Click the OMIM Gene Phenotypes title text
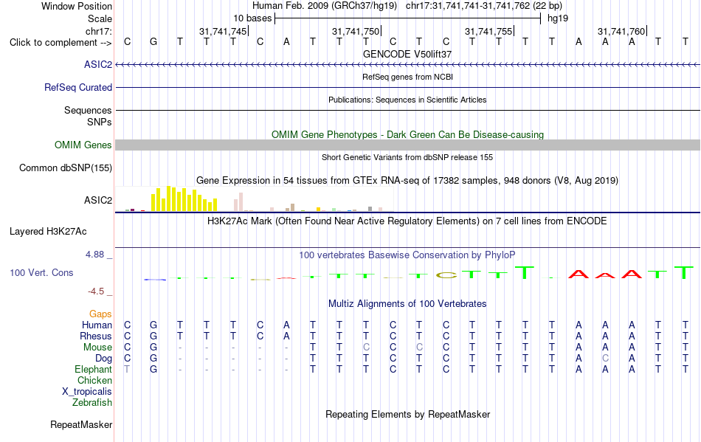Image resolution: width=701 pixels, height=442 pixels. click(407, 134)
